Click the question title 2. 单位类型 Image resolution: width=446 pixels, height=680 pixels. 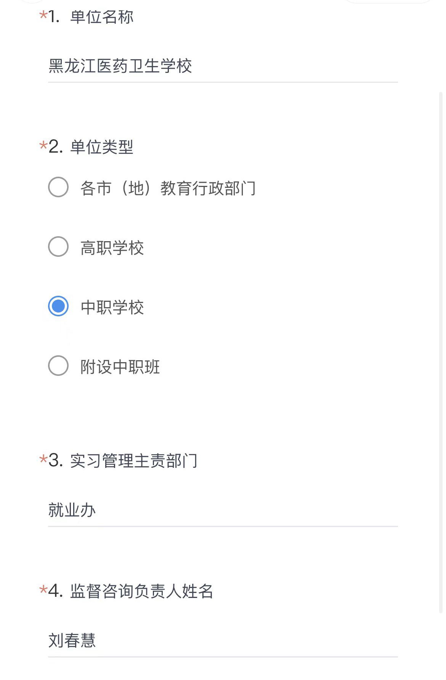pyautogui.click(x=91, y=147)
